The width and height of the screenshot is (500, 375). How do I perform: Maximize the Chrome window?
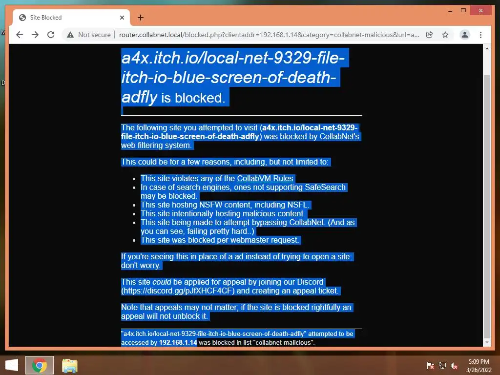click(463, 11)
